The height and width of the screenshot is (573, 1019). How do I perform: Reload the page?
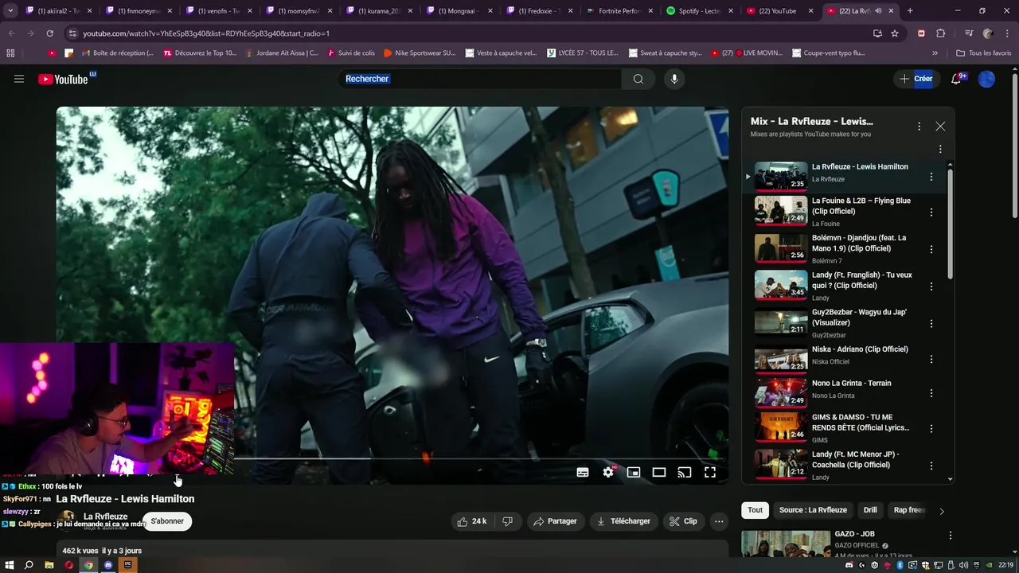(x=49, y=33)
